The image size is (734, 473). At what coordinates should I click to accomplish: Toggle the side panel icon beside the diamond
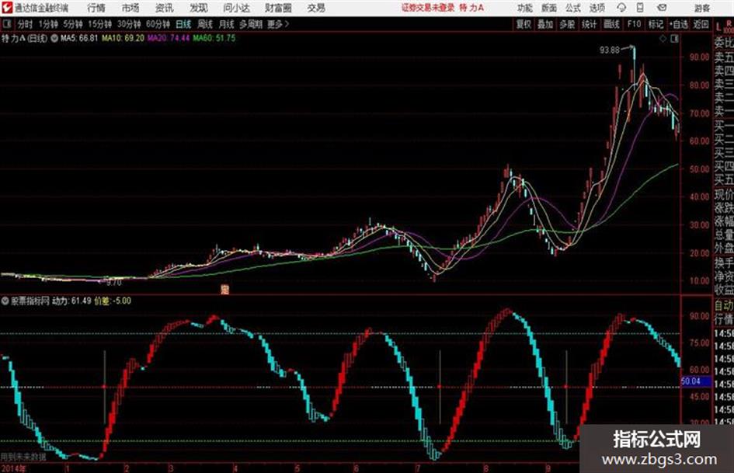pyautogui.click(x=674, y=39)
